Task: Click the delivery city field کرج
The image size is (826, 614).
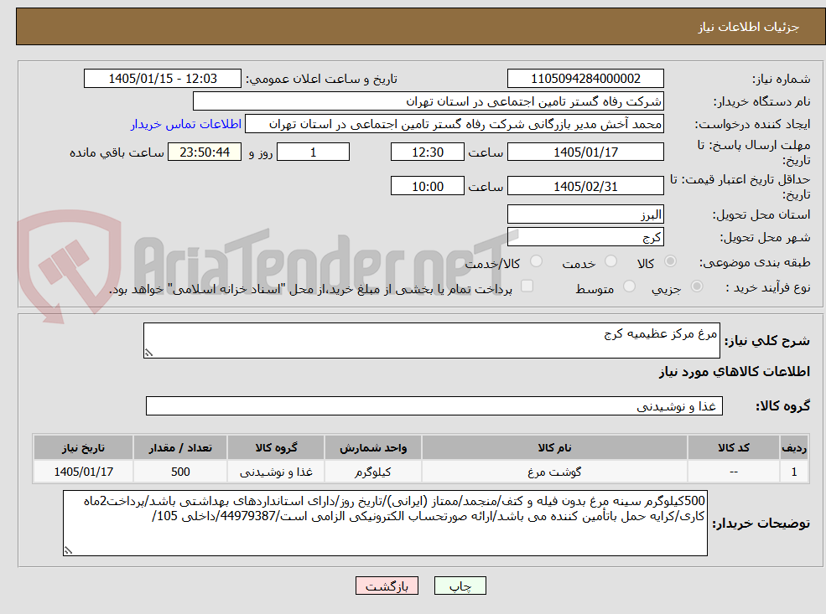Action: [x=585, y=237]
